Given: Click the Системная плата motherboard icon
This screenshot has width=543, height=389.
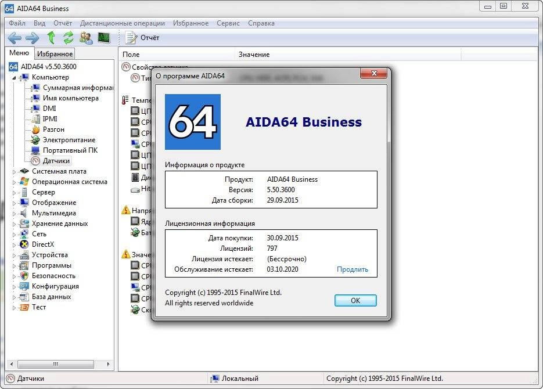Looking at the screenshot, I should click(x=24, y=171).
